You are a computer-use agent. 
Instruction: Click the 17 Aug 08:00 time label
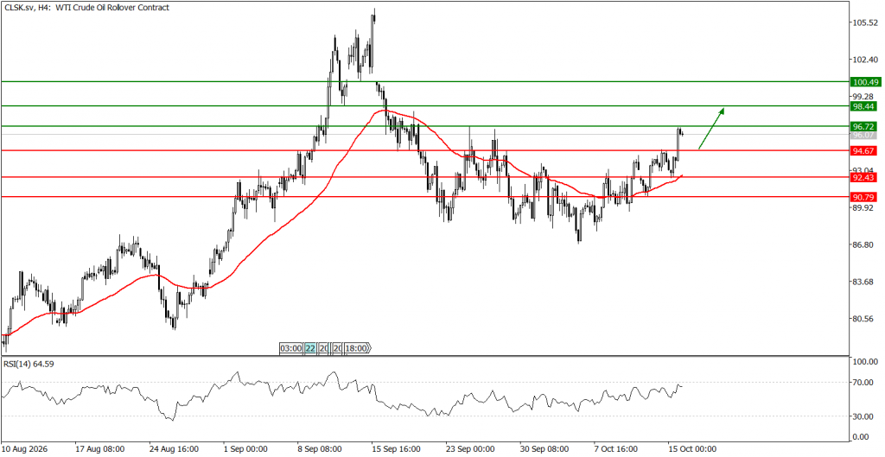(x=100, y=449)
